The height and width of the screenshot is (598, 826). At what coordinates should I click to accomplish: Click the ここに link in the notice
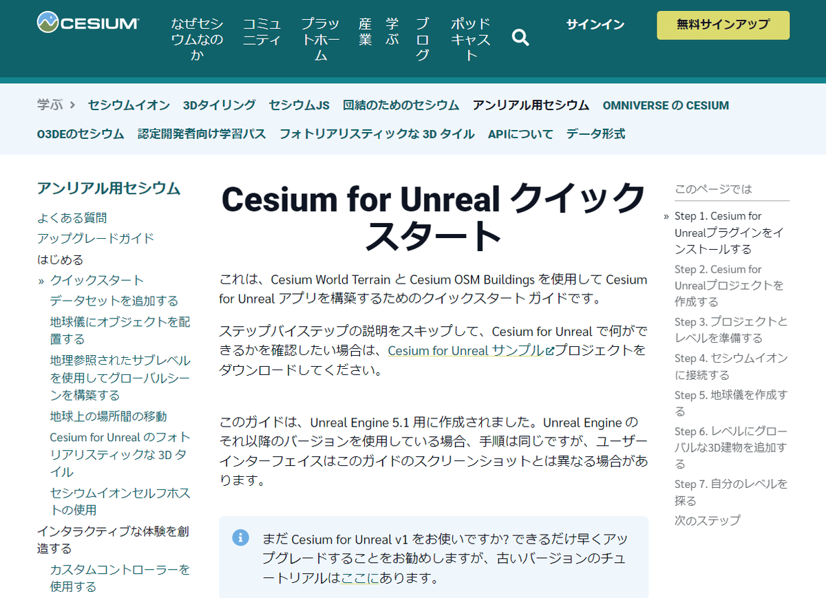point(359,578)
